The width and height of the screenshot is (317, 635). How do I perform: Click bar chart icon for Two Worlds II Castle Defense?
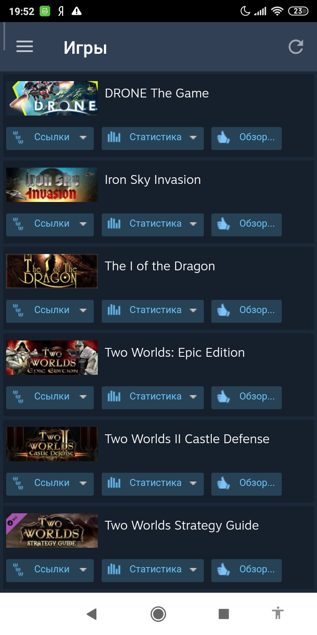tap(114, 483)
